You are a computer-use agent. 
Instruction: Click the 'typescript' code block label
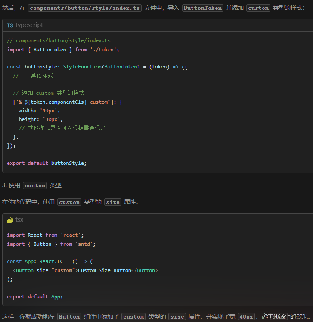point(29,25)
